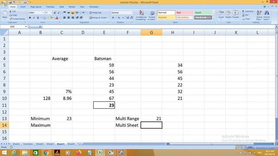Undo the last action
Screen dimensions: 278x156
coord(14,2)
